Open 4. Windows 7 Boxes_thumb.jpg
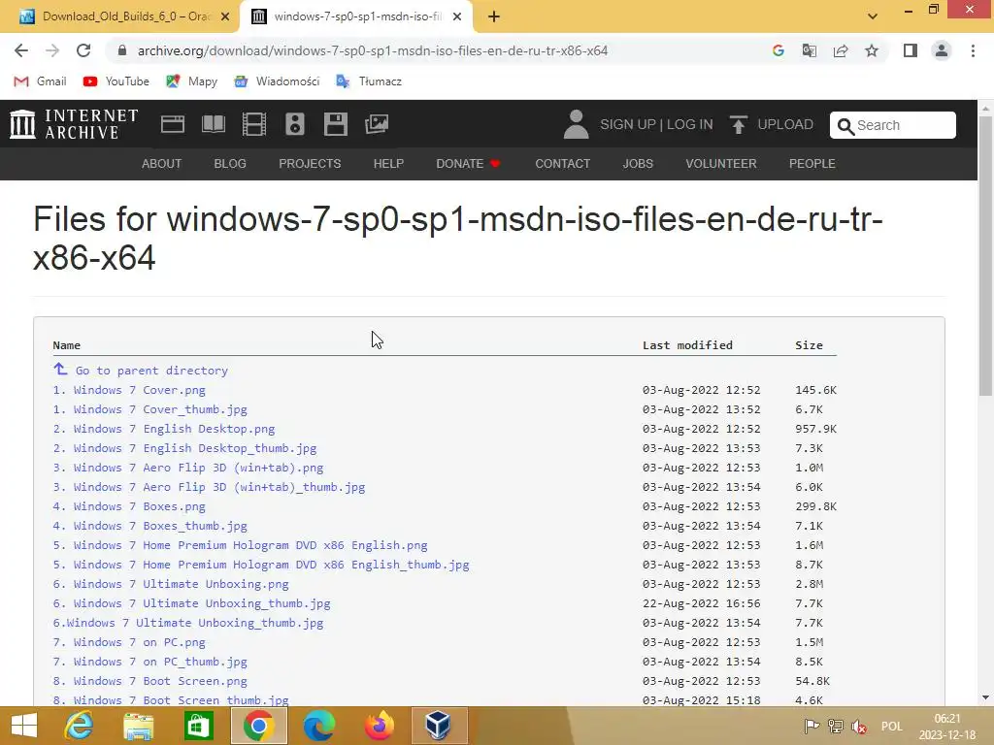This screenshot has height=745, width=994. tap(150, 526)
